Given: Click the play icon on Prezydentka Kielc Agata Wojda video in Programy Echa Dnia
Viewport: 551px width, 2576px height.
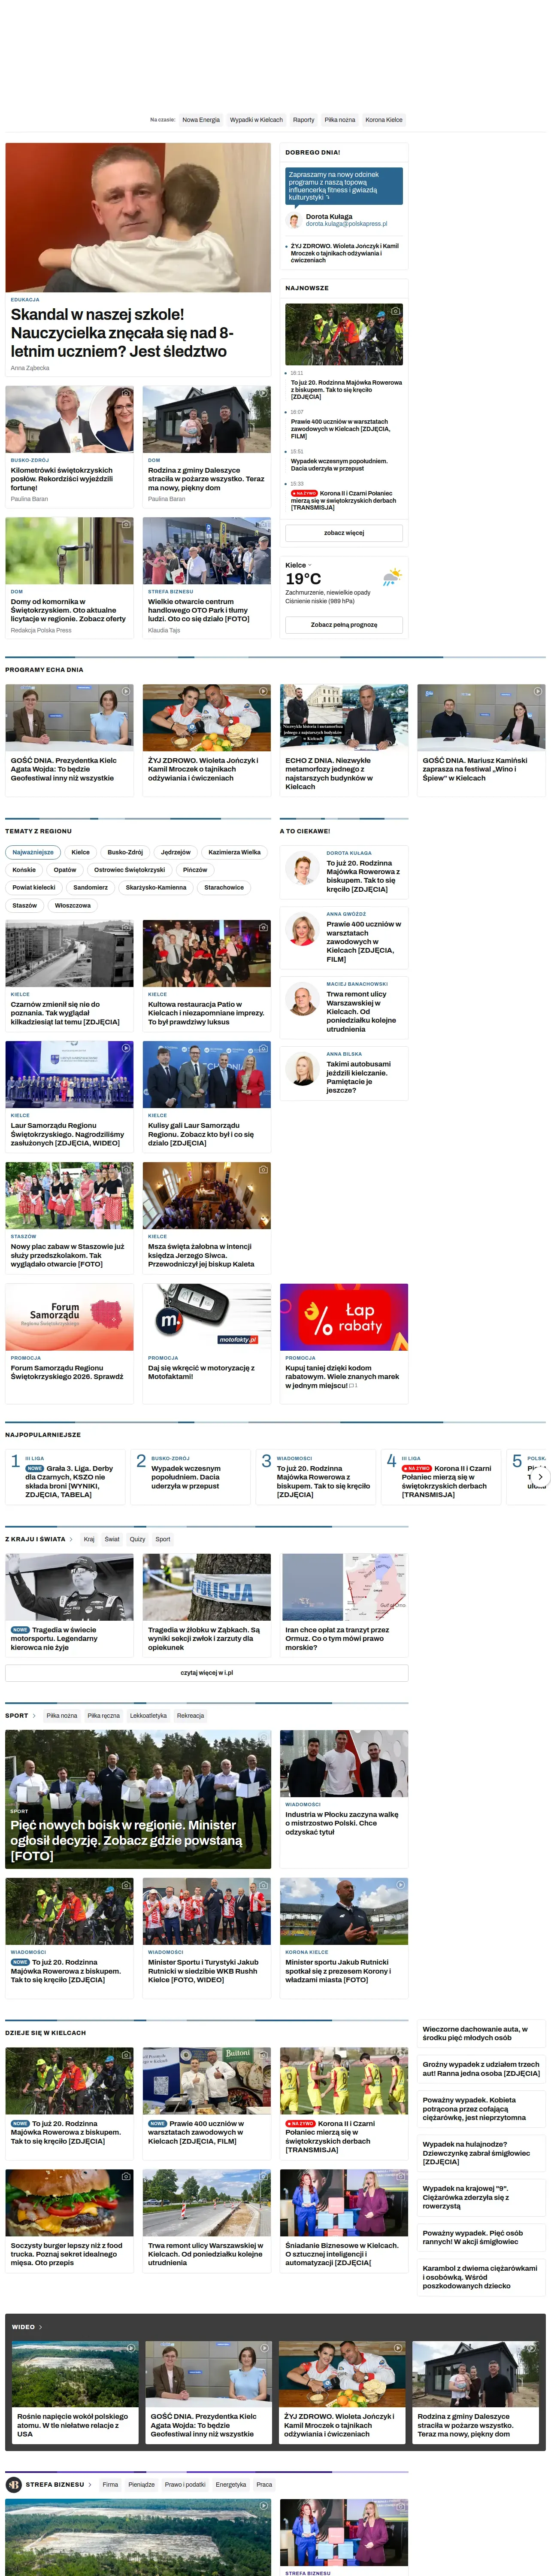Looking at the screenshot, I should coord(126,691).
